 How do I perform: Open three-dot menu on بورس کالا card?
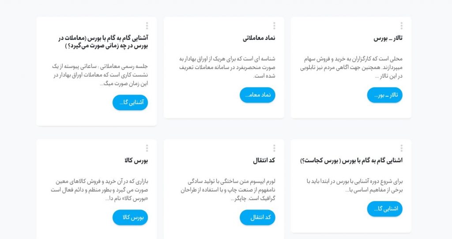coord(147,148)
